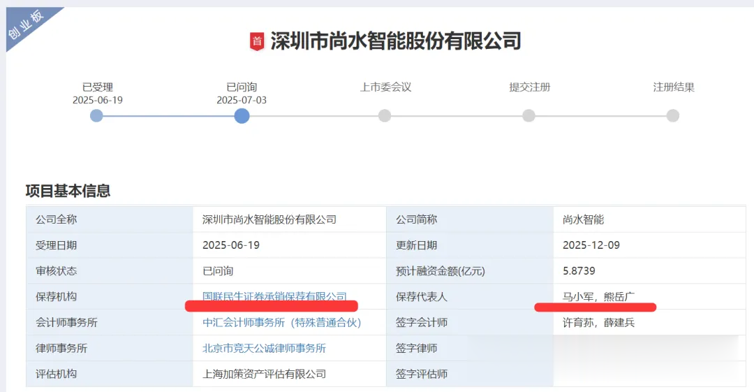Click the 公司全称 value cell 深圳市尚水智能股份有限公司

290,219
